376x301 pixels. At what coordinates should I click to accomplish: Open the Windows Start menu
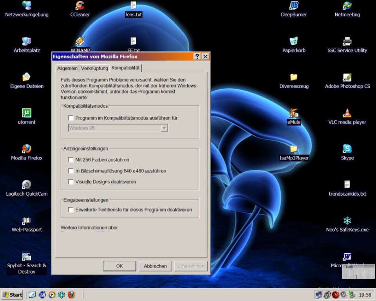click(x=13, y=295)
